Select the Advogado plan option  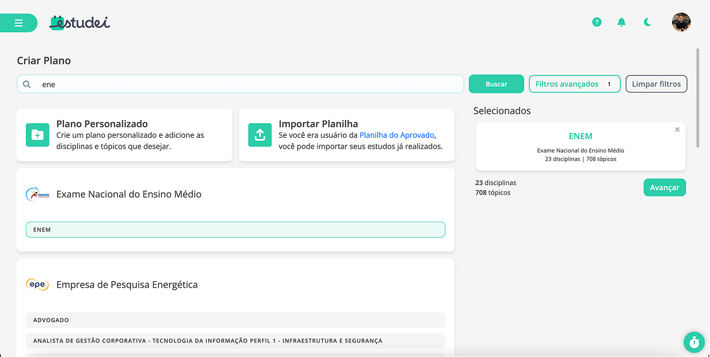click(235, 320)
